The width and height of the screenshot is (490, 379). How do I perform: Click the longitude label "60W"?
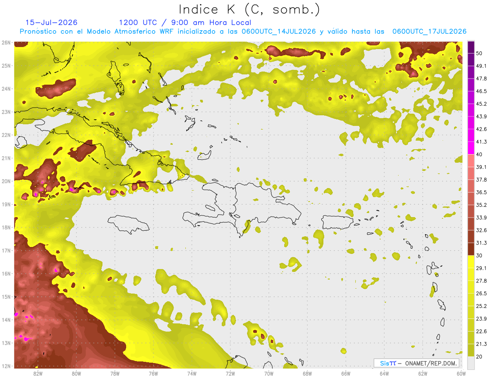(x=461, y=374)
